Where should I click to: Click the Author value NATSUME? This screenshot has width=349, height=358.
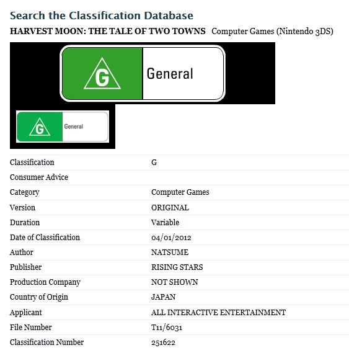click(x=170, y=253)
